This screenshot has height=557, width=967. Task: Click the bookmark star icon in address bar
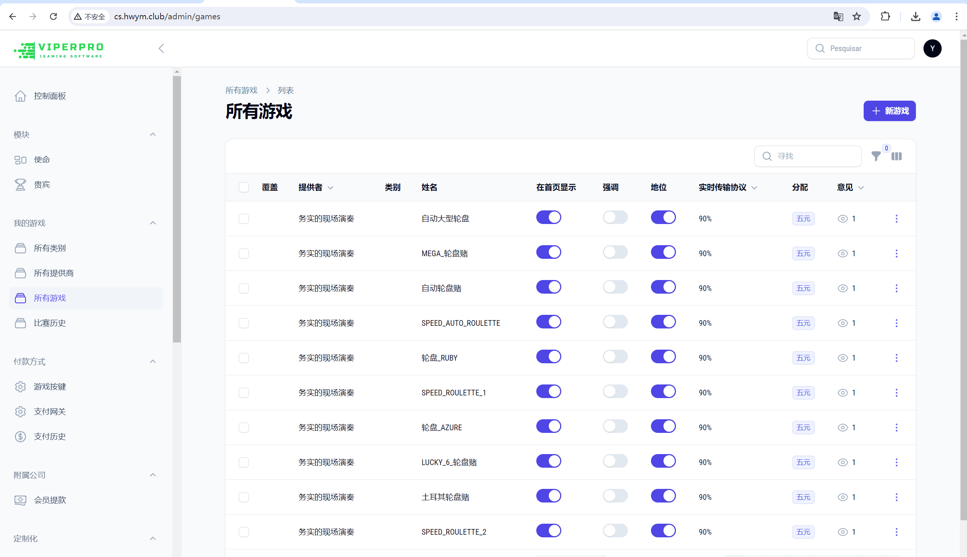(x=856, y=16)
